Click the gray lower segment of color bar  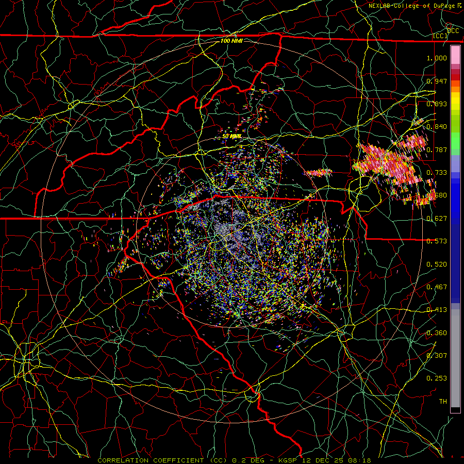(455, 358)
